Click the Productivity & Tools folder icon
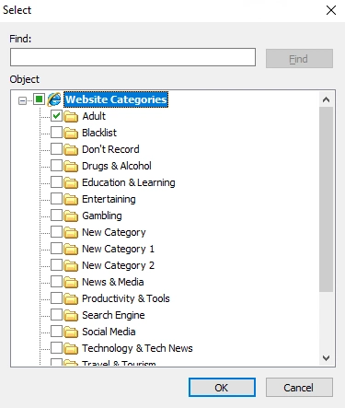 71,298
